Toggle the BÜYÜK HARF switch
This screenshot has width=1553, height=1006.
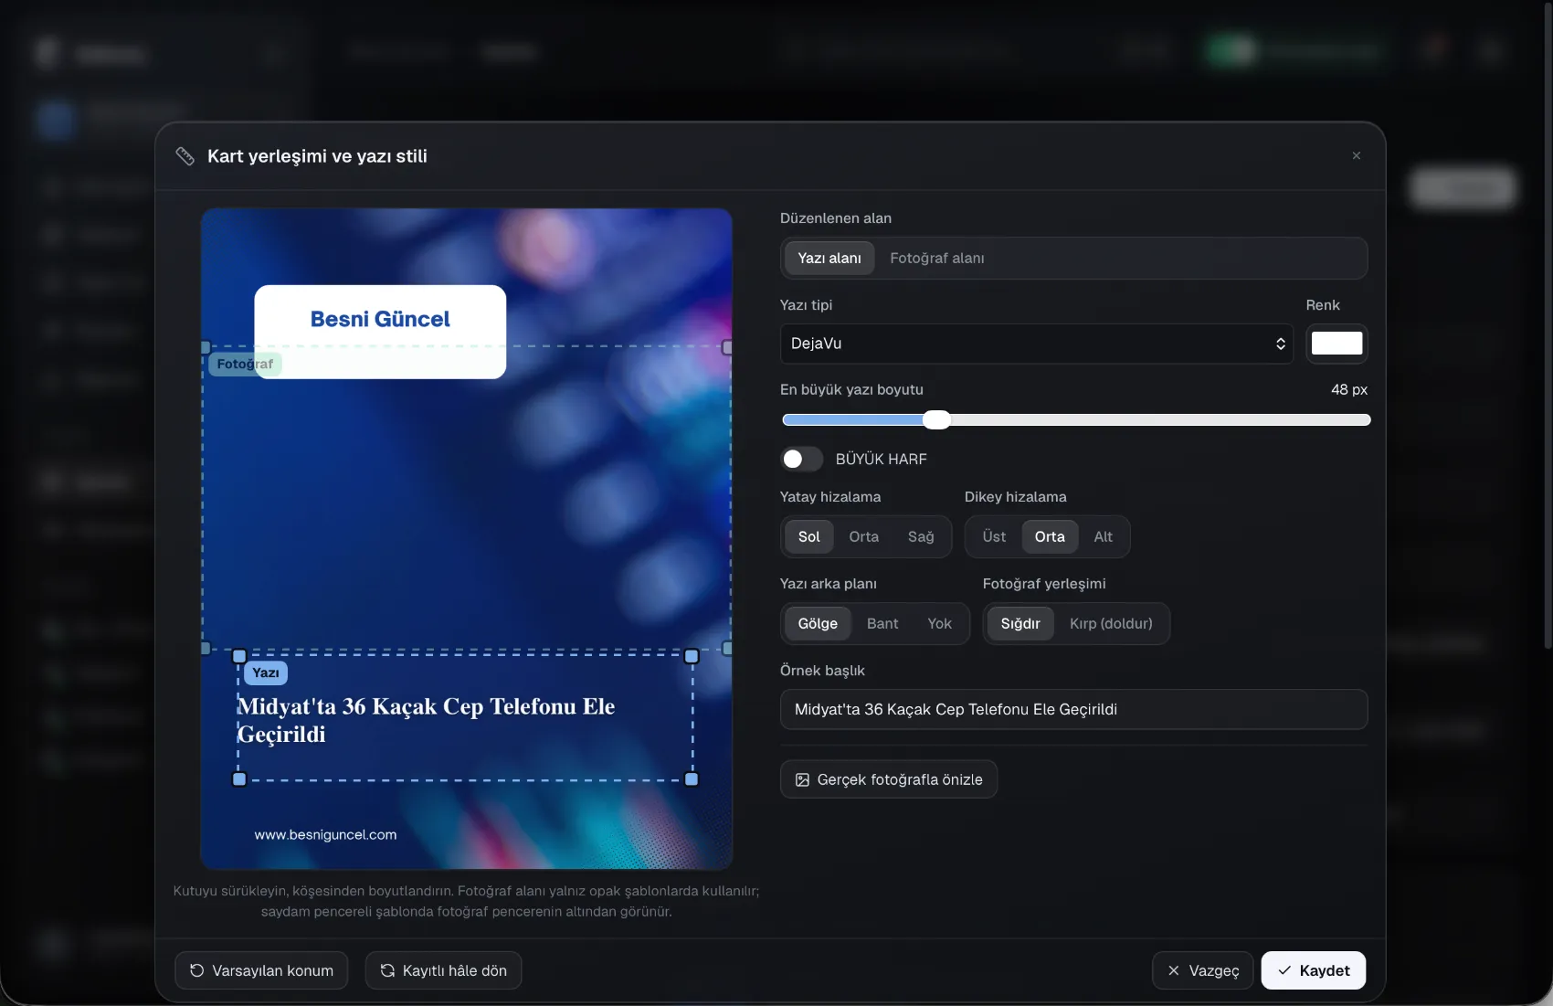point(801,459)
